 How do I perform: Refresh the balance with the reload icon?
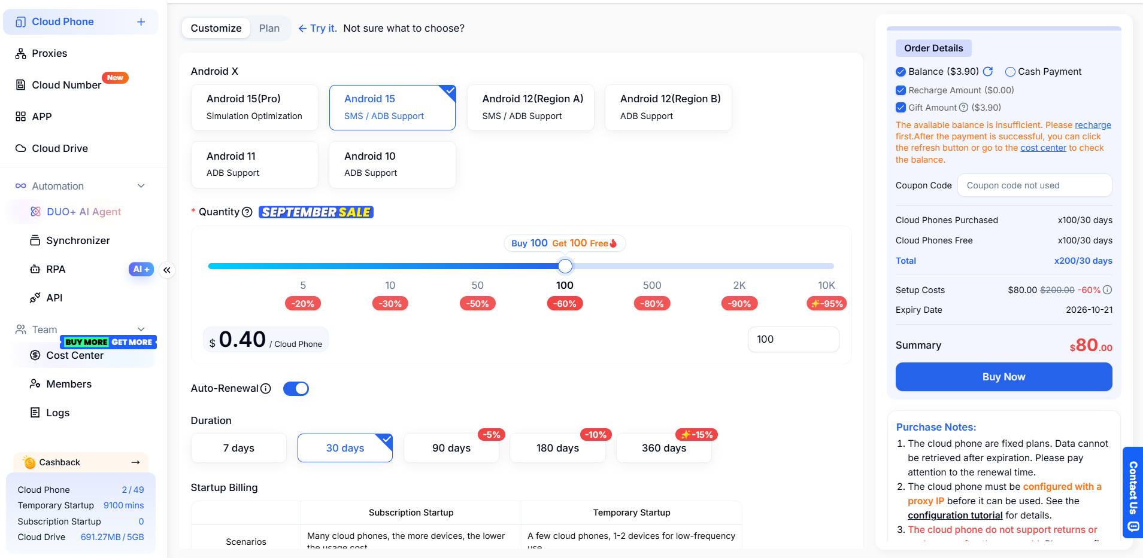(988, 71)
